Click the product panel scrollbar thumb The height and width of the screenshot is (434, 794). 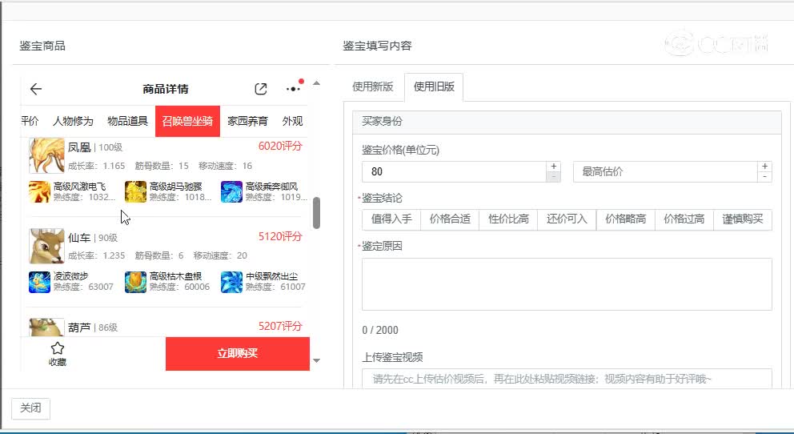[x=316, y=213]
